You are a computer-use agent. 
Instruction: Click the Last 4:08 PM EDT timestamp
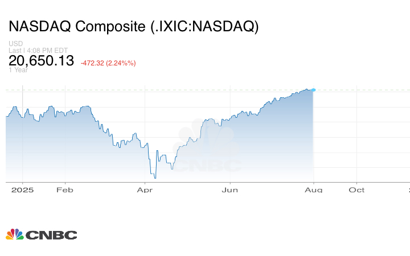[x=38, y=50]
